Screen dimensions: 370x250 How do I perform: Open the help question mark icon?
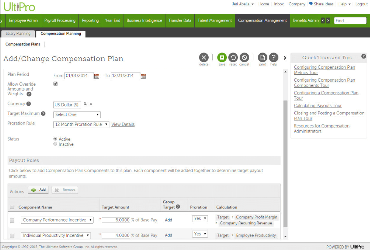coord(273,57)
